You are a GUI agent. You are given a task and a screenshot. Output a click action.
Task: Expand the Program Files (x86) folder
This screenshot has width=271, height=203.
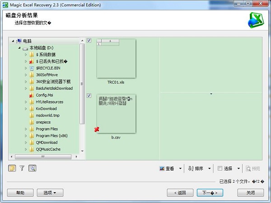coord(26,136)
